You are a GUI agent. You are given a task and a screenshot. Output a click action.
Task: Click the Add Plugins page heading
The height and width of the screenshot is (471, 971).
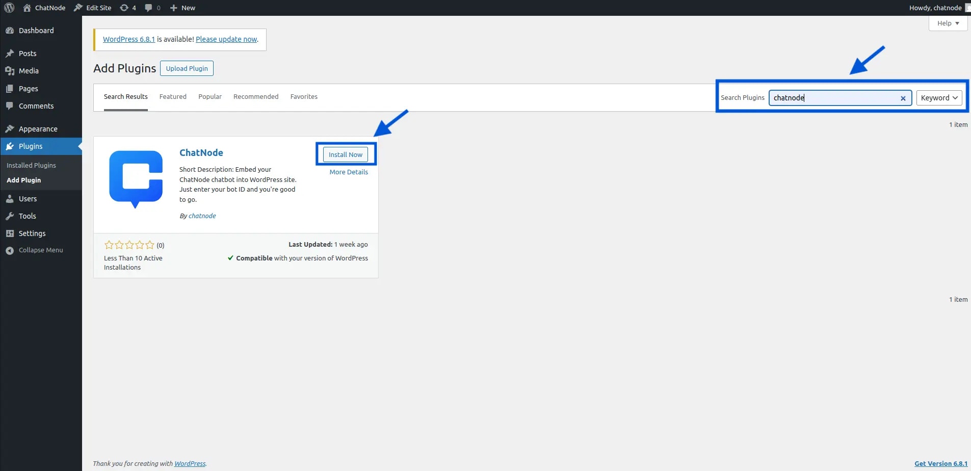(x=125, y=68)
